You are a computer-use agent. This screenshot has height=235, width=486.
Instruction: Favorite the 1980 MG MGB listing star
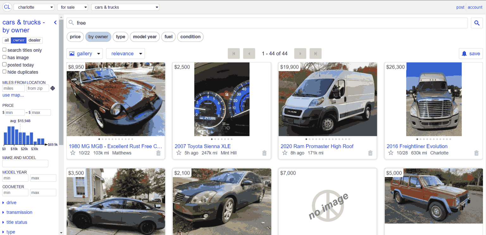pos(73,153)
